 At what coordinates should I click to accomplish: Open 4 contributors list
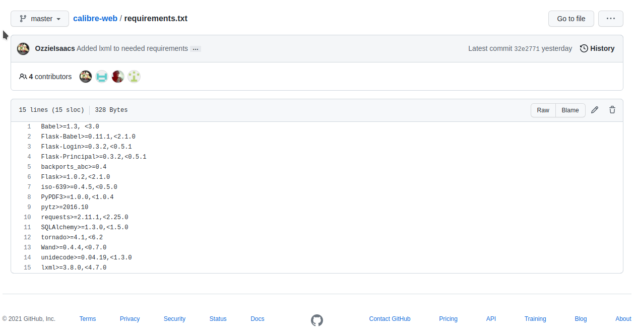[x=45, y=77]
